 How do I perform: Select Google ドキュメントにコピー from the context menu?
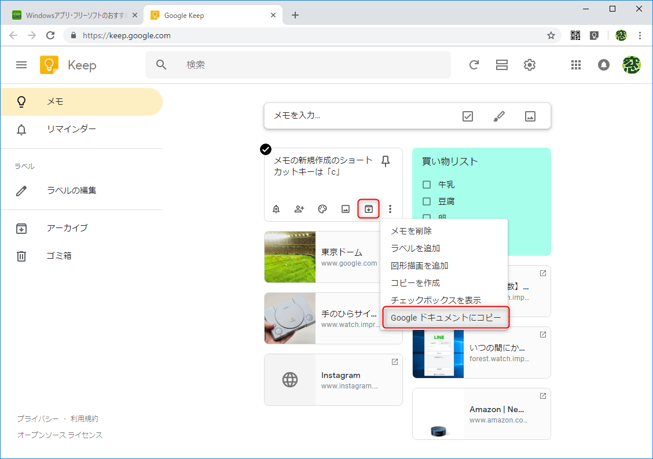click(x=445, y=317)
